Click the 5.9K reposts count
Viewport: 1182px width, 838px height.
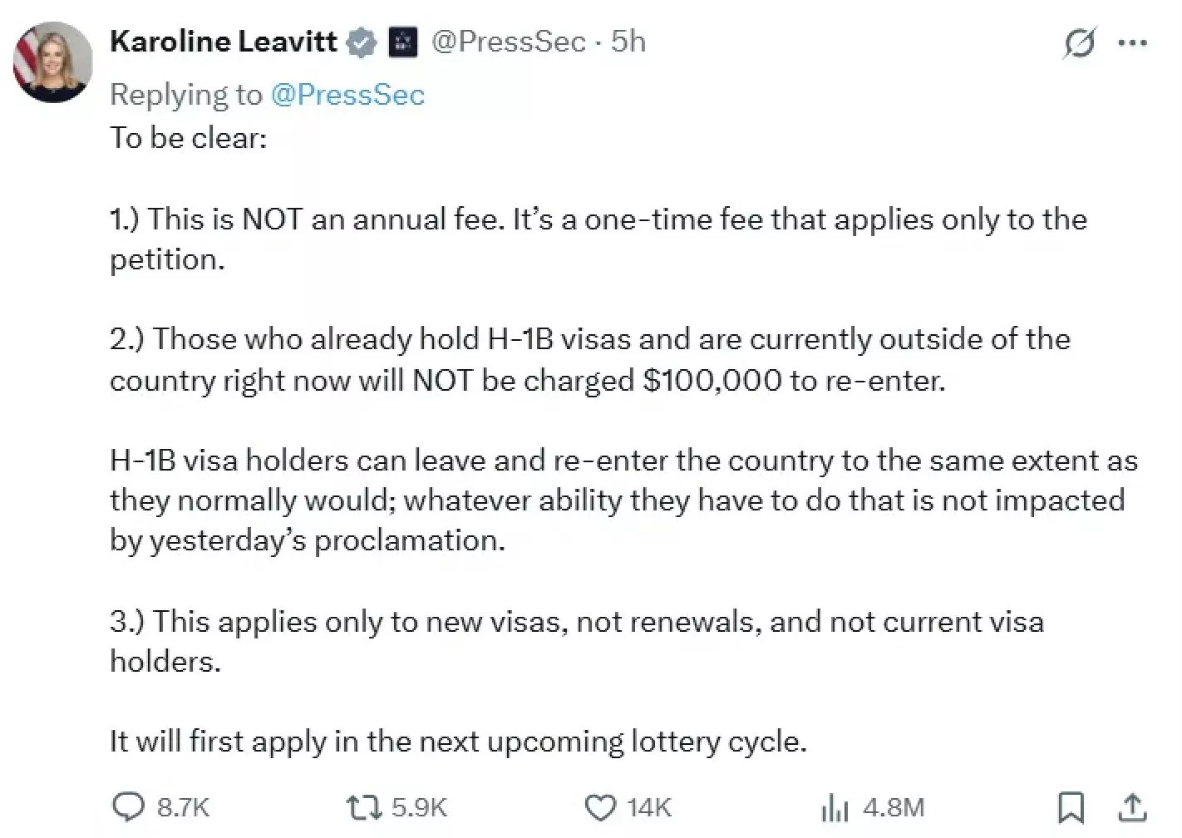[x=419, y=808]
